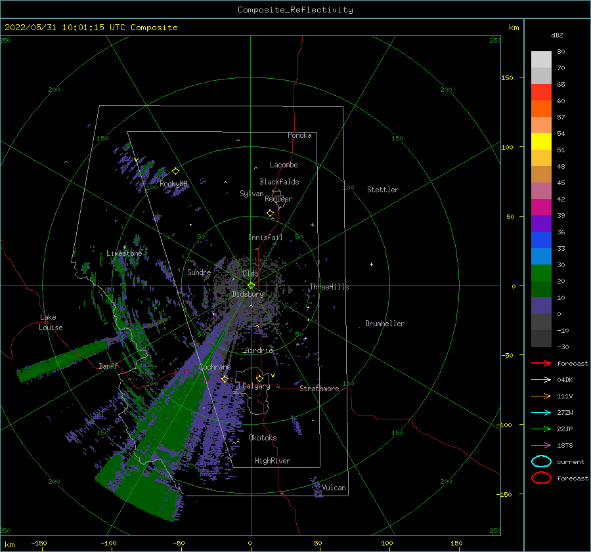Click the Airdrie city label
The image size is (591, 552).
click(259, 350)
